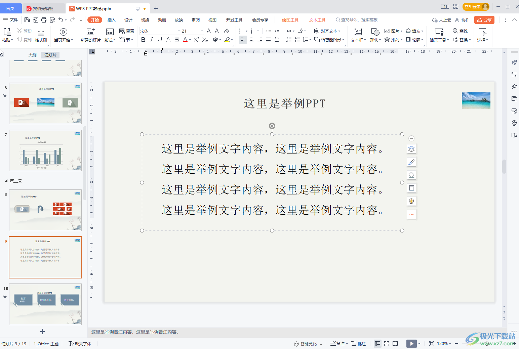
Task: Click the shape outline icon beside the text box
Action: click(x=411, y=188)
